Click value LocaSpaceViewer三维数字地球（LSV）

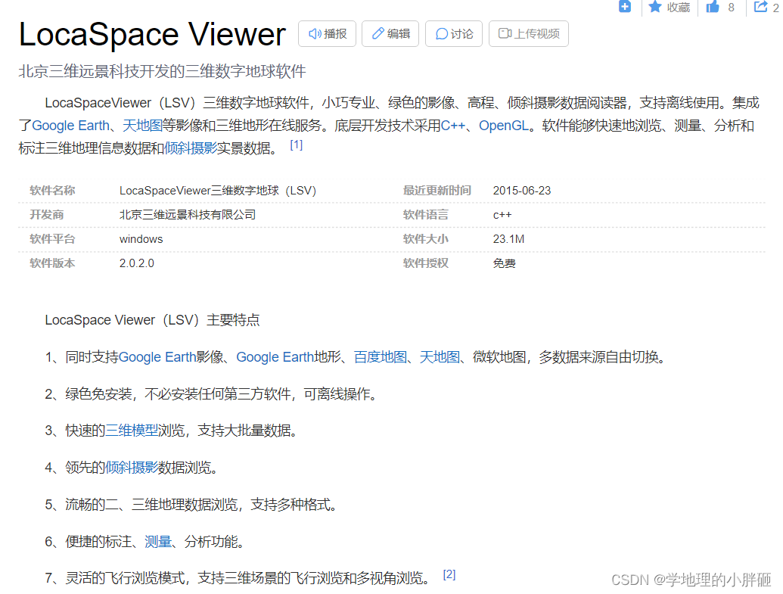tap(218, 191)
